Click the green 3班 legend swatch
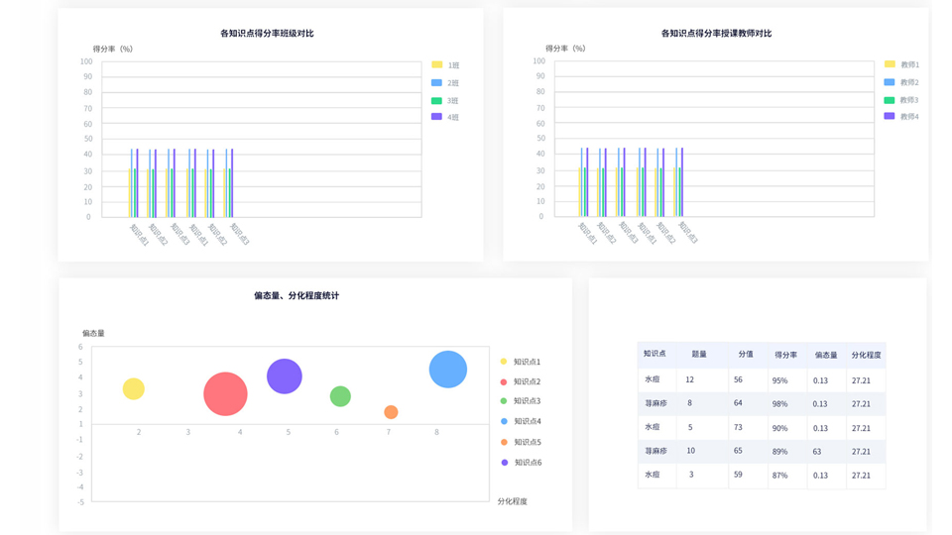The image size is (952, 535). [x=436, y=101]
